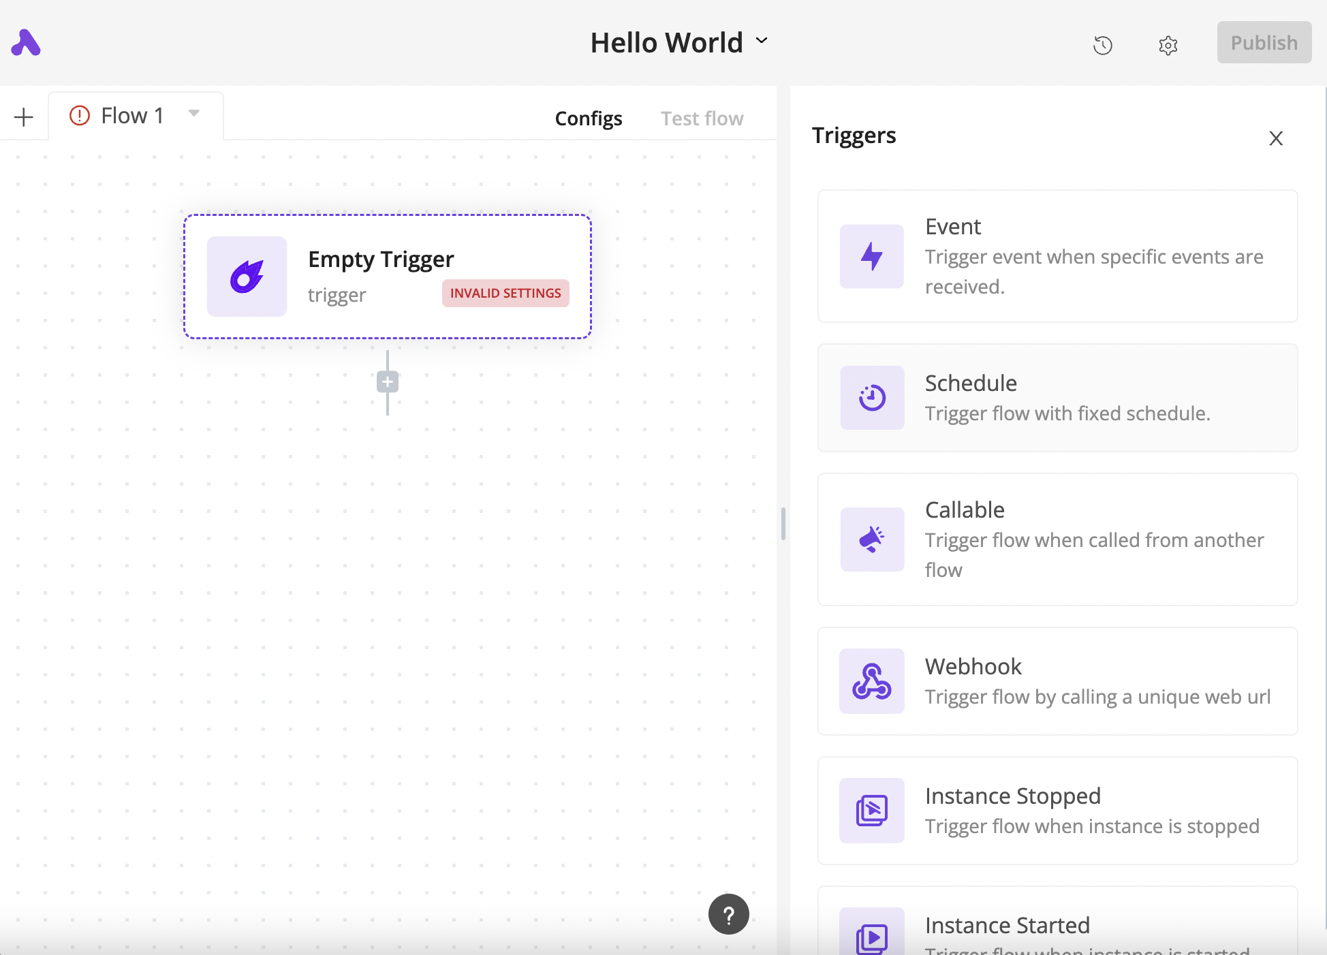The width and height of the screenshot is (1327, 955).
Task: Add a new flow with plus icon
Action: pyautogui.click(x=24, y=117)
